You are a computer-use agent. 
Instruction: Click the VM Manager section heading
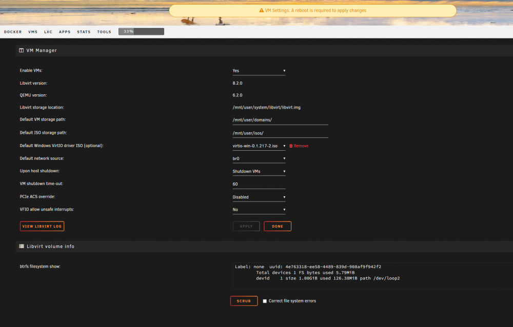click(42, 50)
